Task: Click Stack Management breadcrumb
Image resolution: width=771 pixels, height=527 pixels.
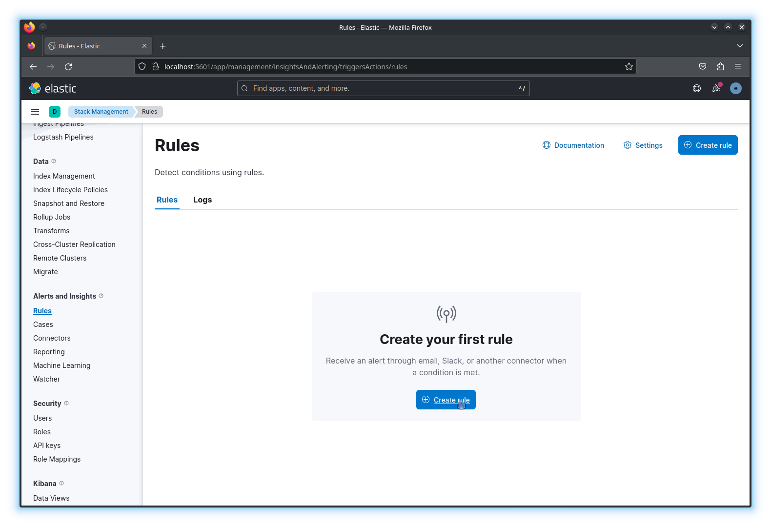Action: tap(101, 112)
